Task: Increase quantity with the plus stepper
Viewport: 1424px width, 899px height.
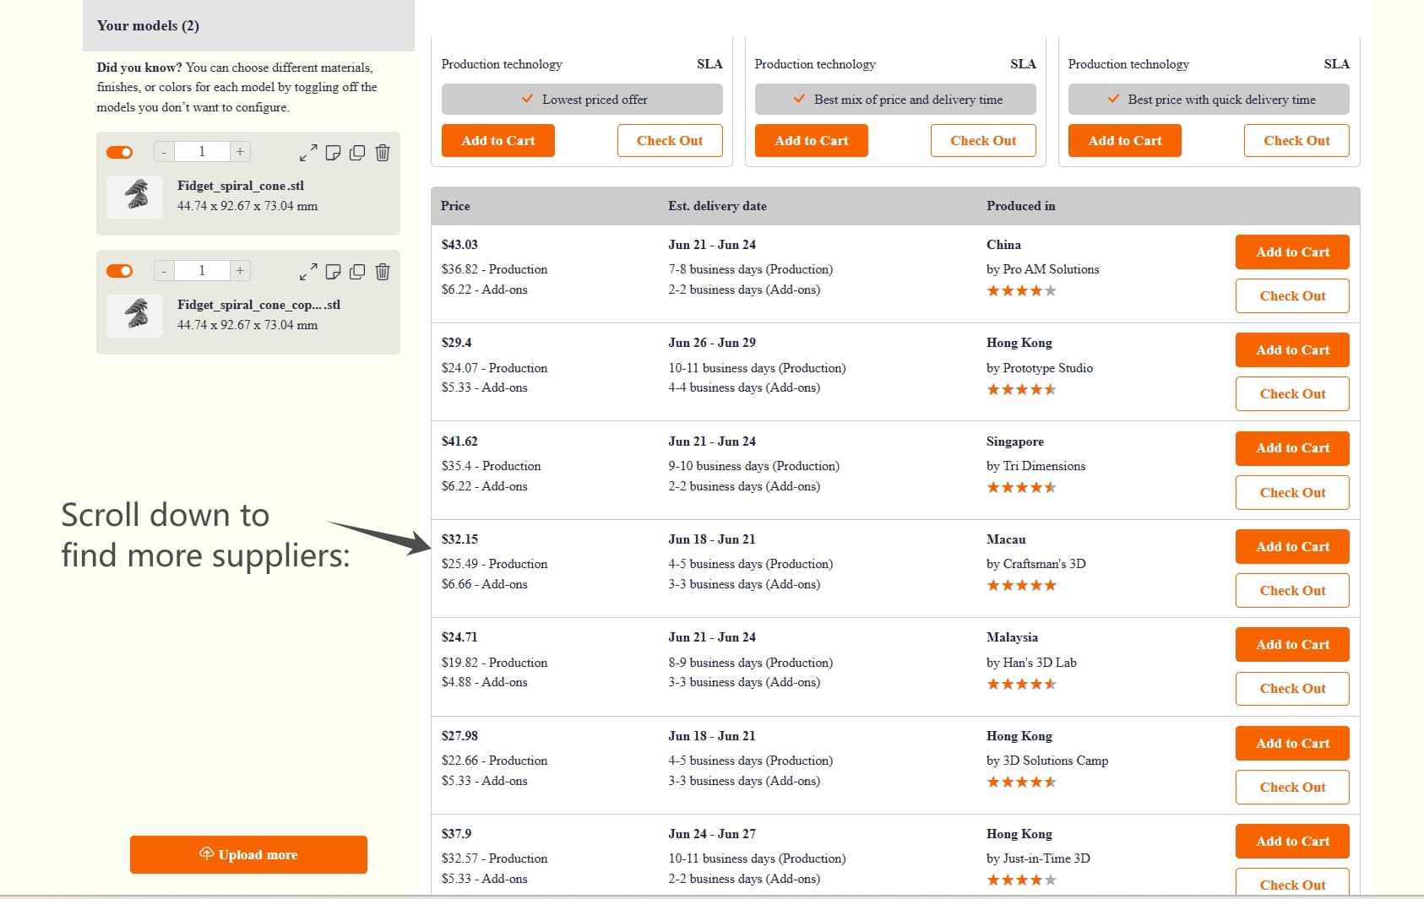Action: coord(239,152)
